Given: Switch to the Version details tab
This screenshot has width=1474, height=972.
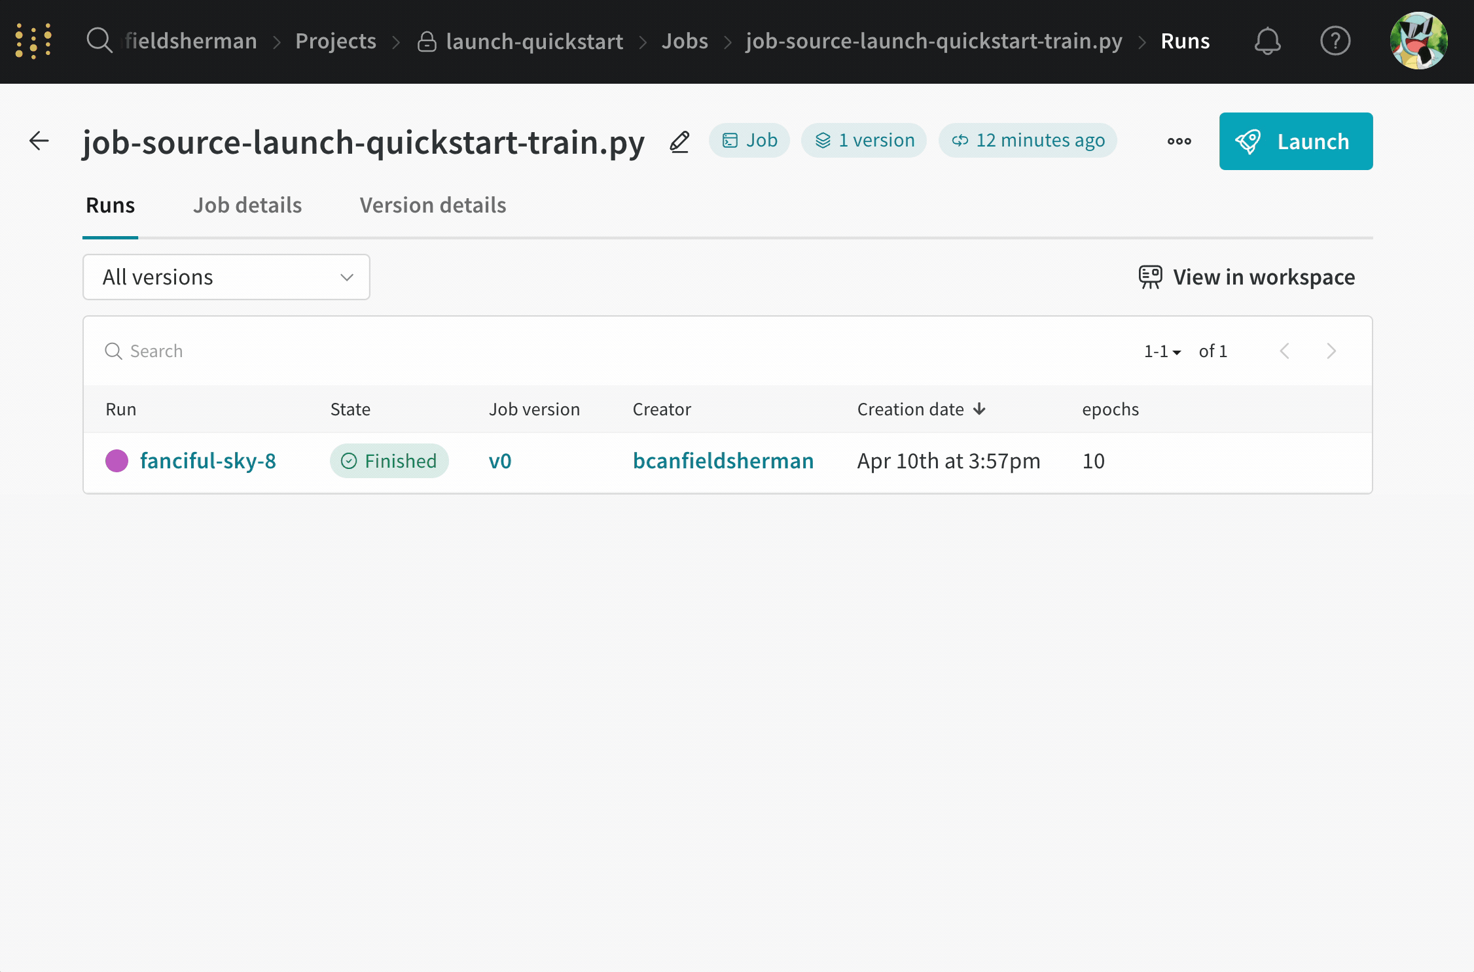Looking at the screenshot, I should [433, 205].
